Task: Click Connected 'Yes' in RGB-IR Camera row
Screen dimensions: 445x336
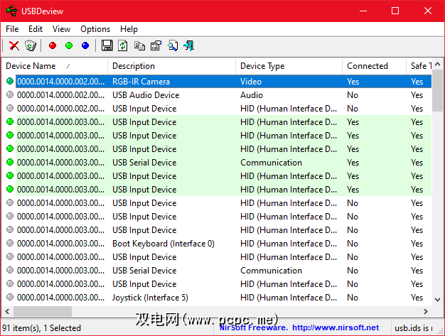Action: tap(353, 82)
